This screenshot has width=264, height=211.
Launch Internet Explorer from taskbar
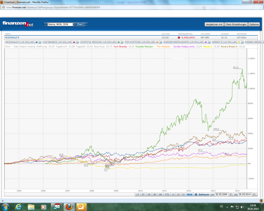[19, 207]
